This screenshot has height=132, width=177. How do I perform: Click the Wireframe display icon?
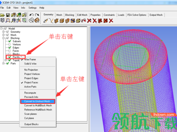coord(31,20)
